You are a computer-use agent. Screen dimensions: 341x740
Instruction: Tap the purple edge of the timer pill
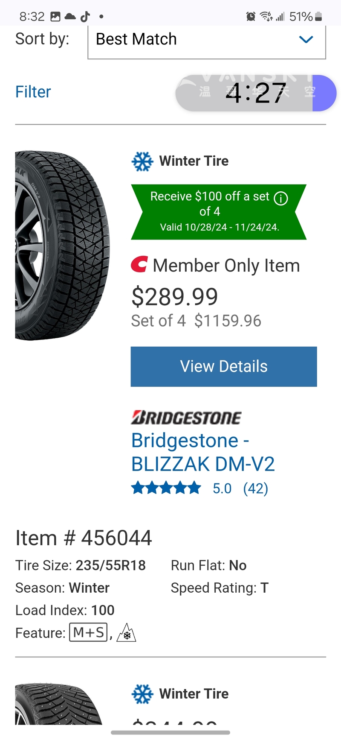[324, 93]
